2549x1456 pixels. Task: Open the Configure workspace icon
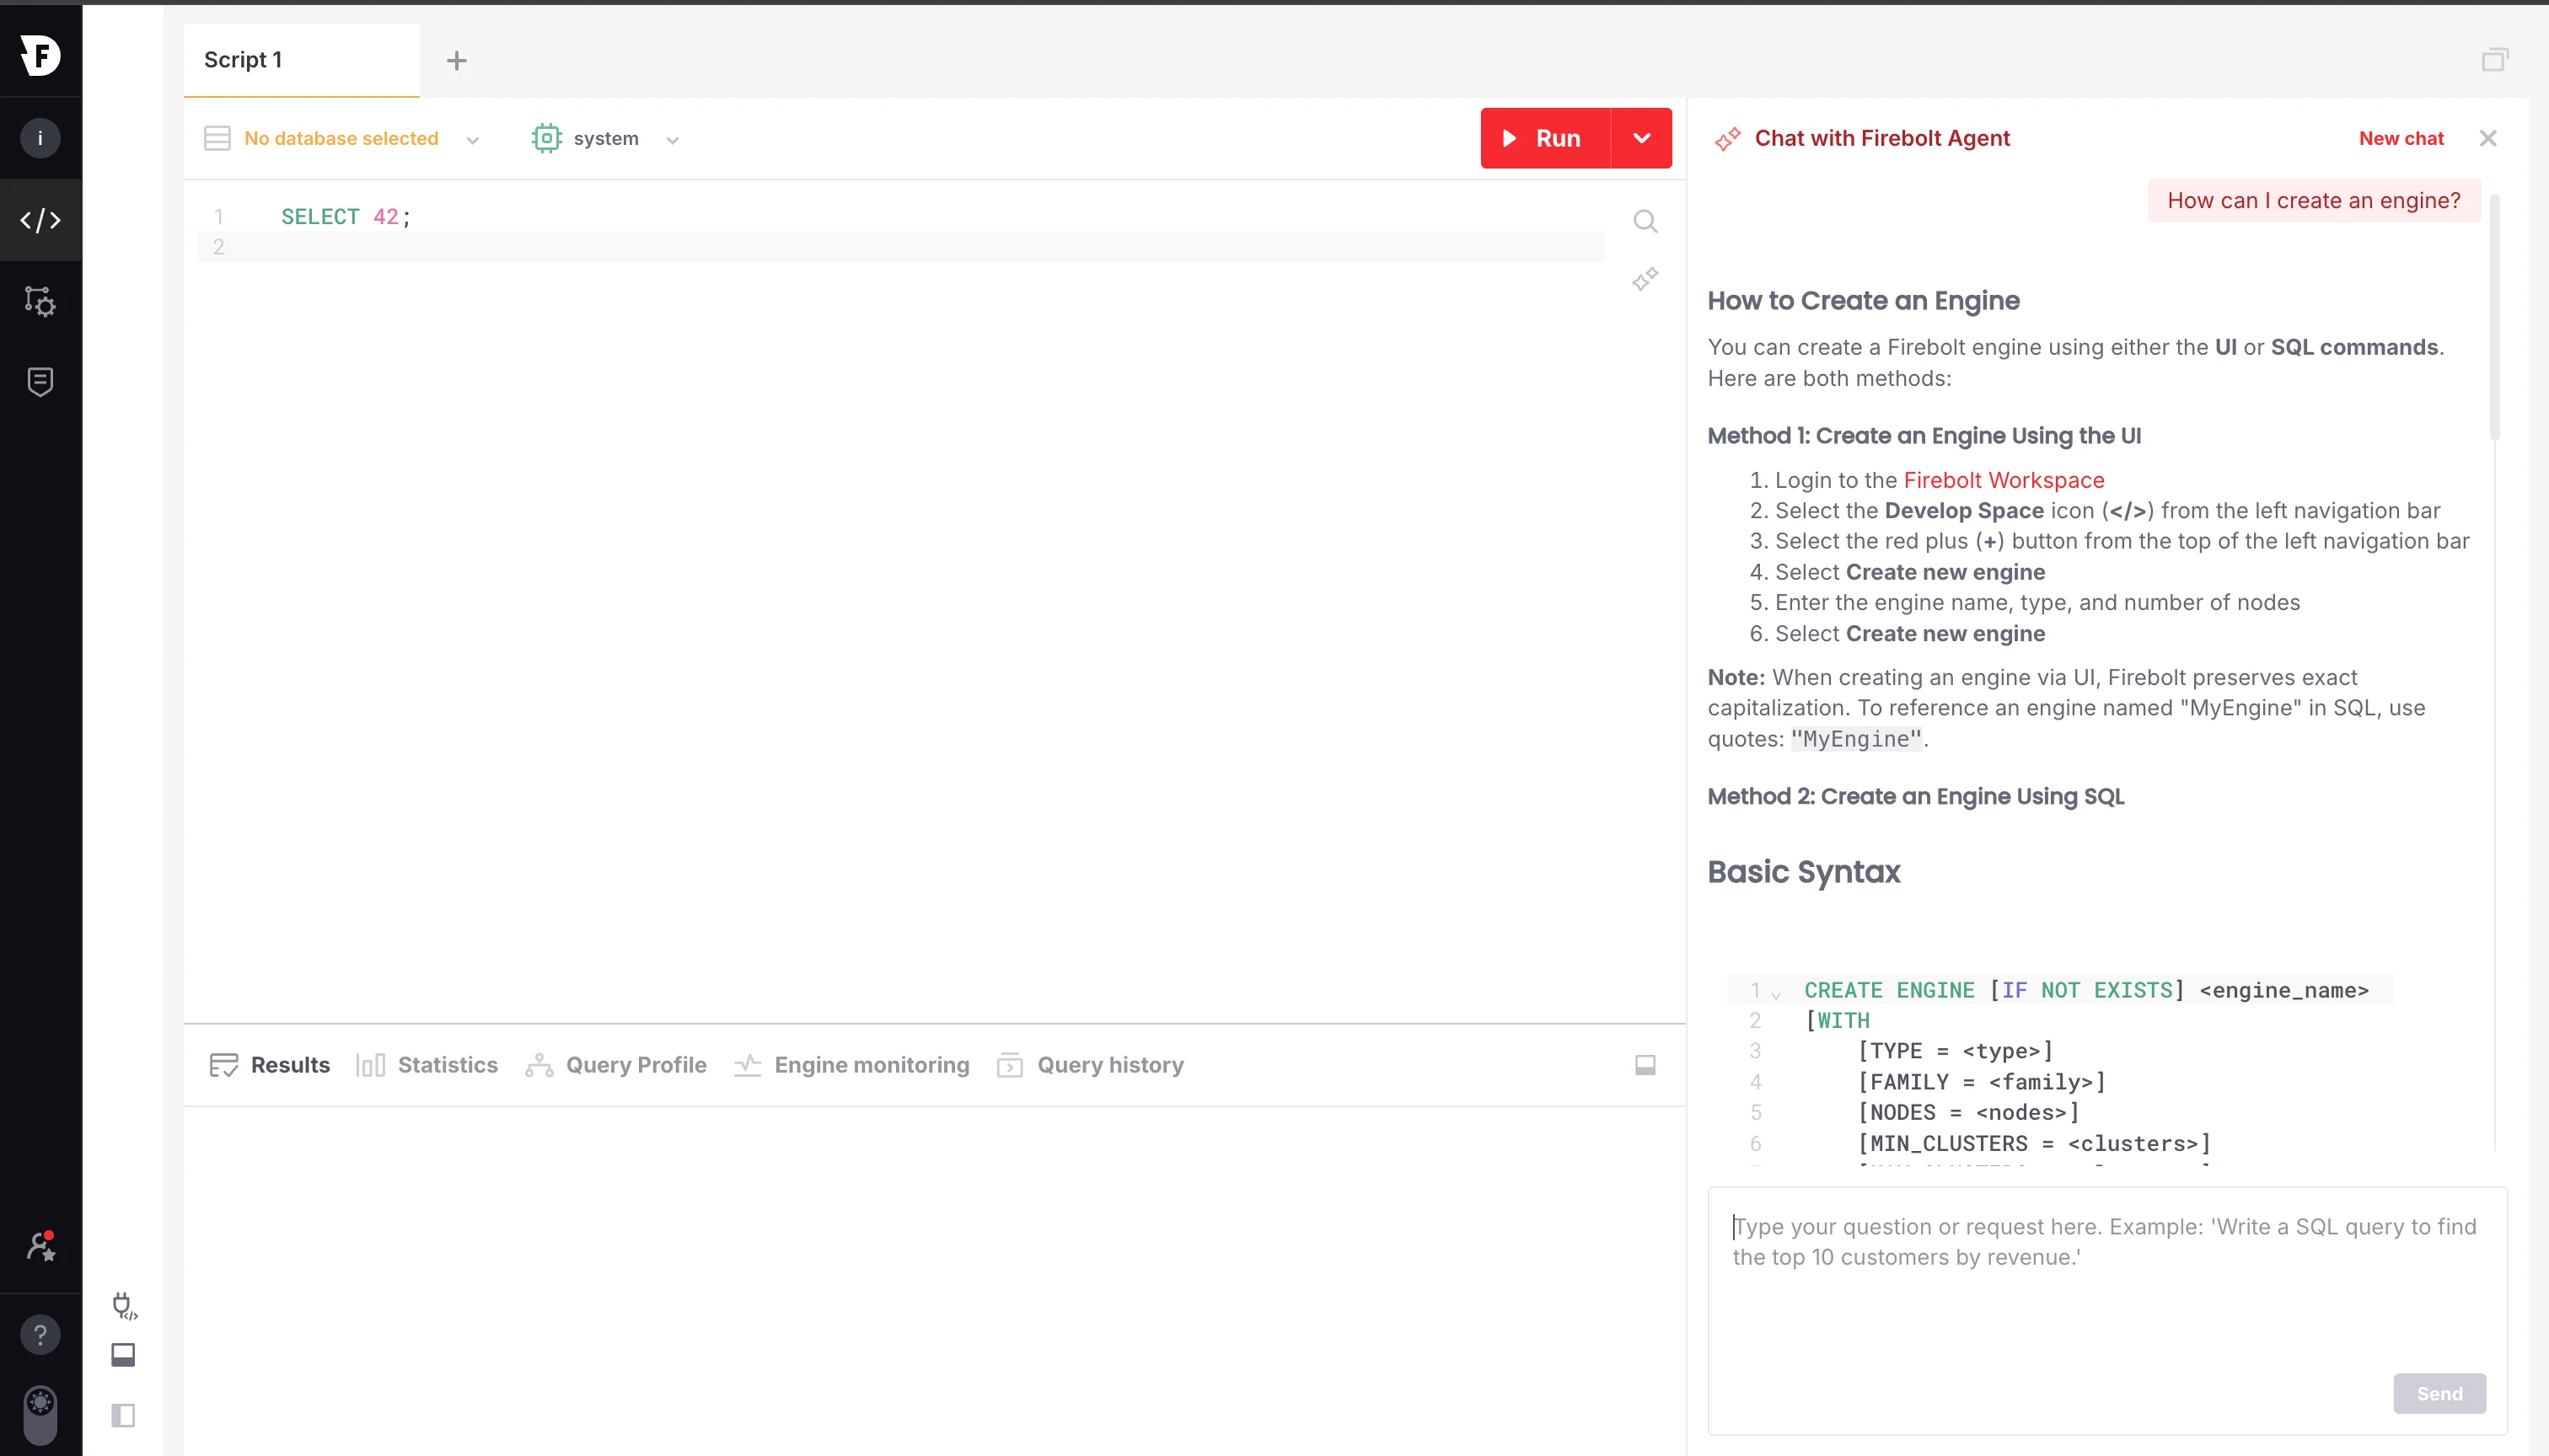pos(40,301)
